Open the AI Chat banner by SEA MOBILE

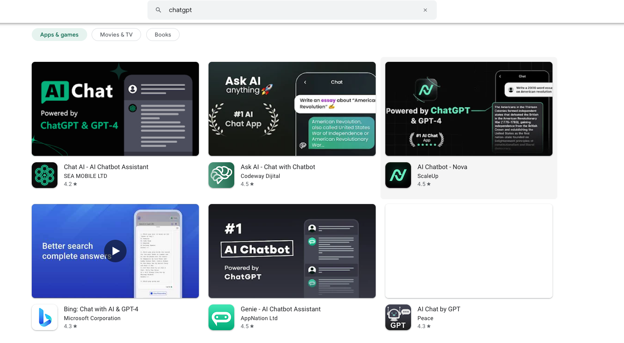[115, 109]
